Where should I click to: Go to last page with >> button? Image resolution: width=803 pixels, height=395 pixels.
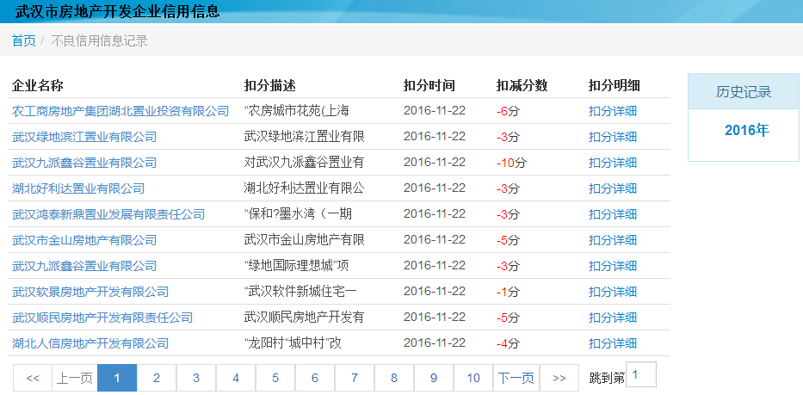(x=559, y=378)
